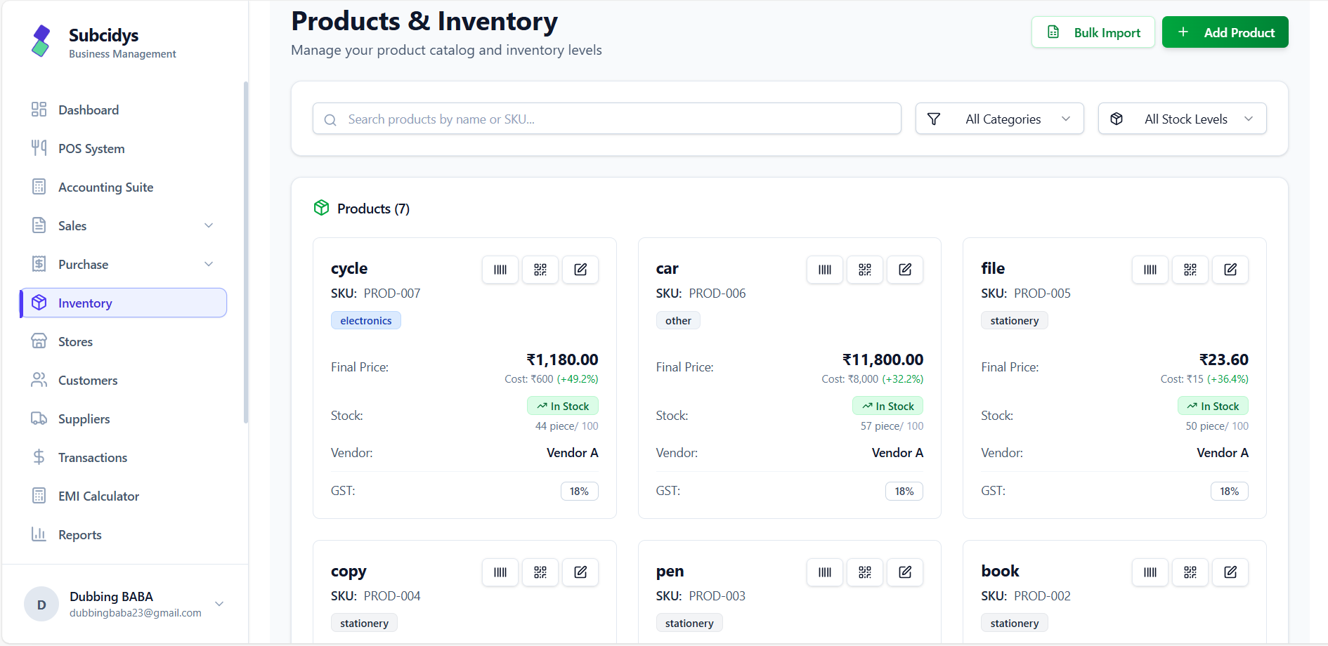Click SKU PROD-006 text
The width and height of the screenshot is (1328, 646).
coord(701,294)
